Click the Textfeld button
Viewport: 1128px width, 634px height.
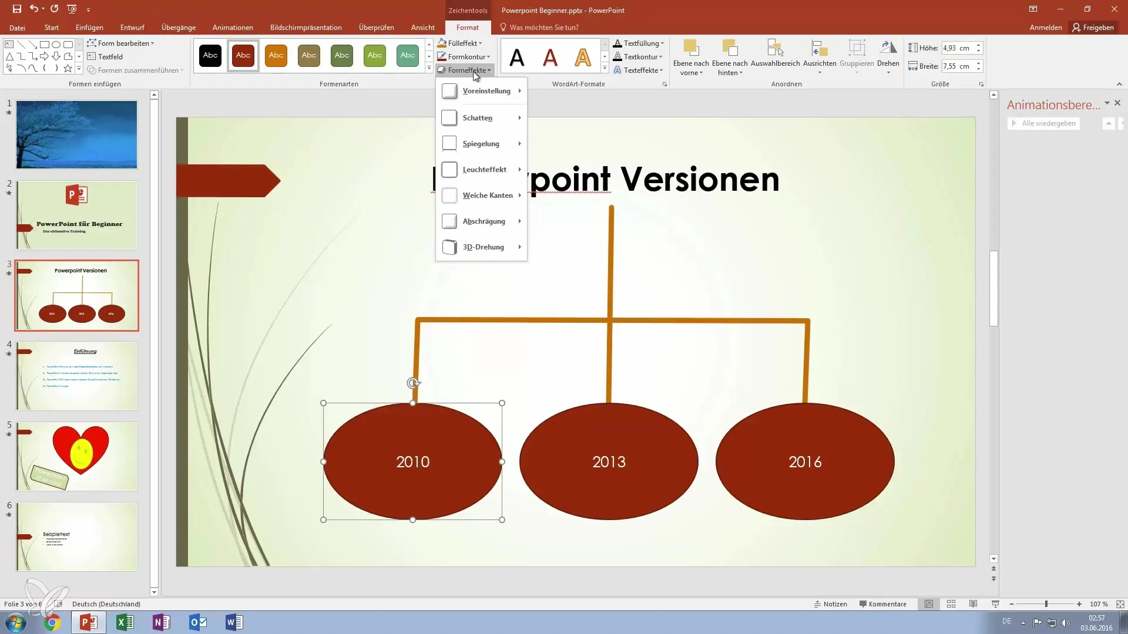[x=105, y=57]
